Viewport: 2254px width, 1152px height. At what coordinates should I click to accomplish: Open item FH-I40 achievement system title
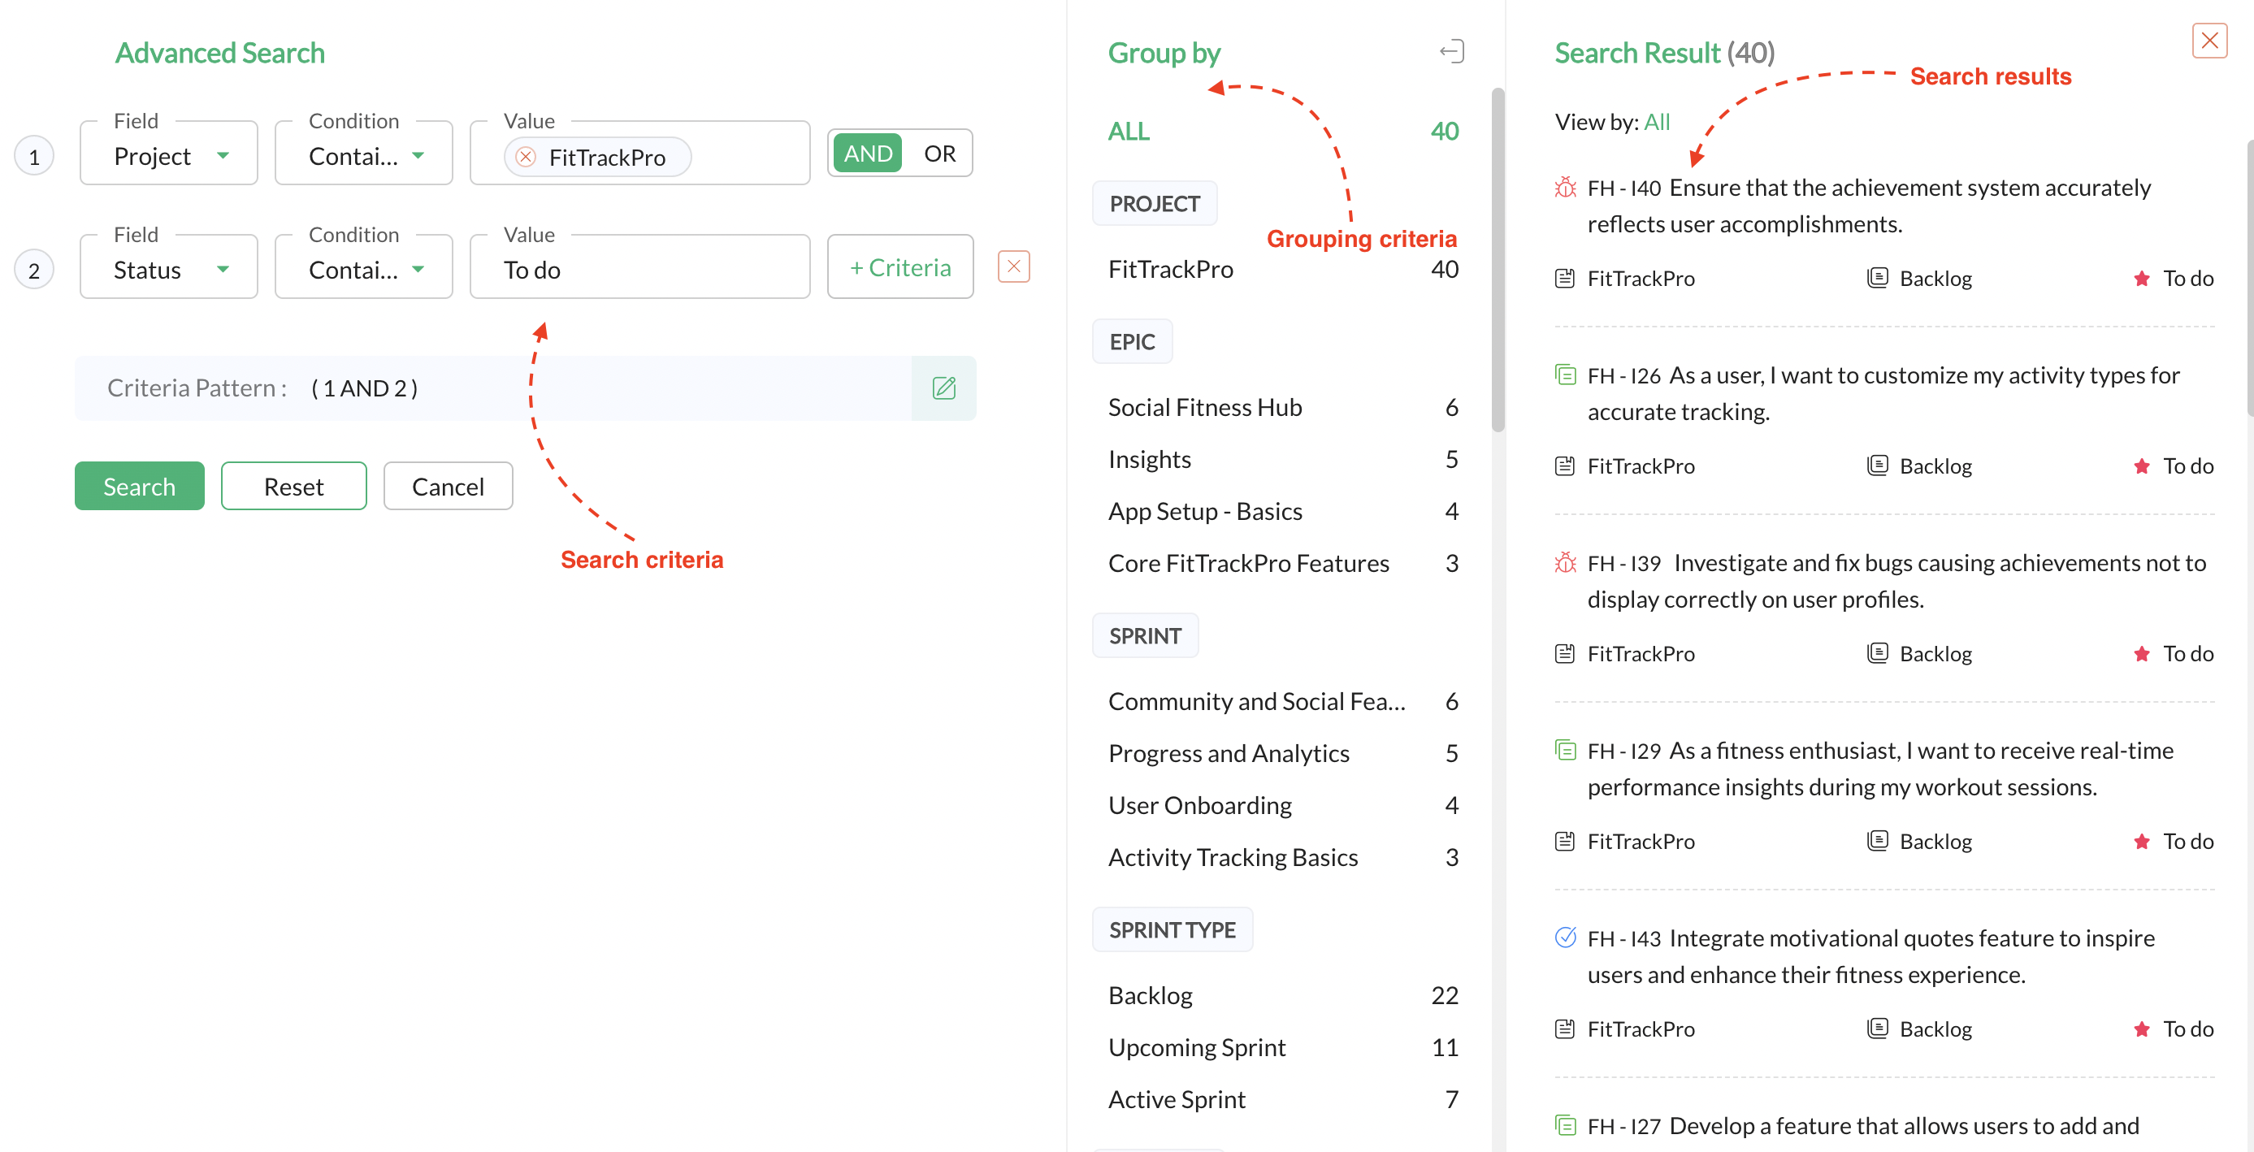pos(1869,206)
